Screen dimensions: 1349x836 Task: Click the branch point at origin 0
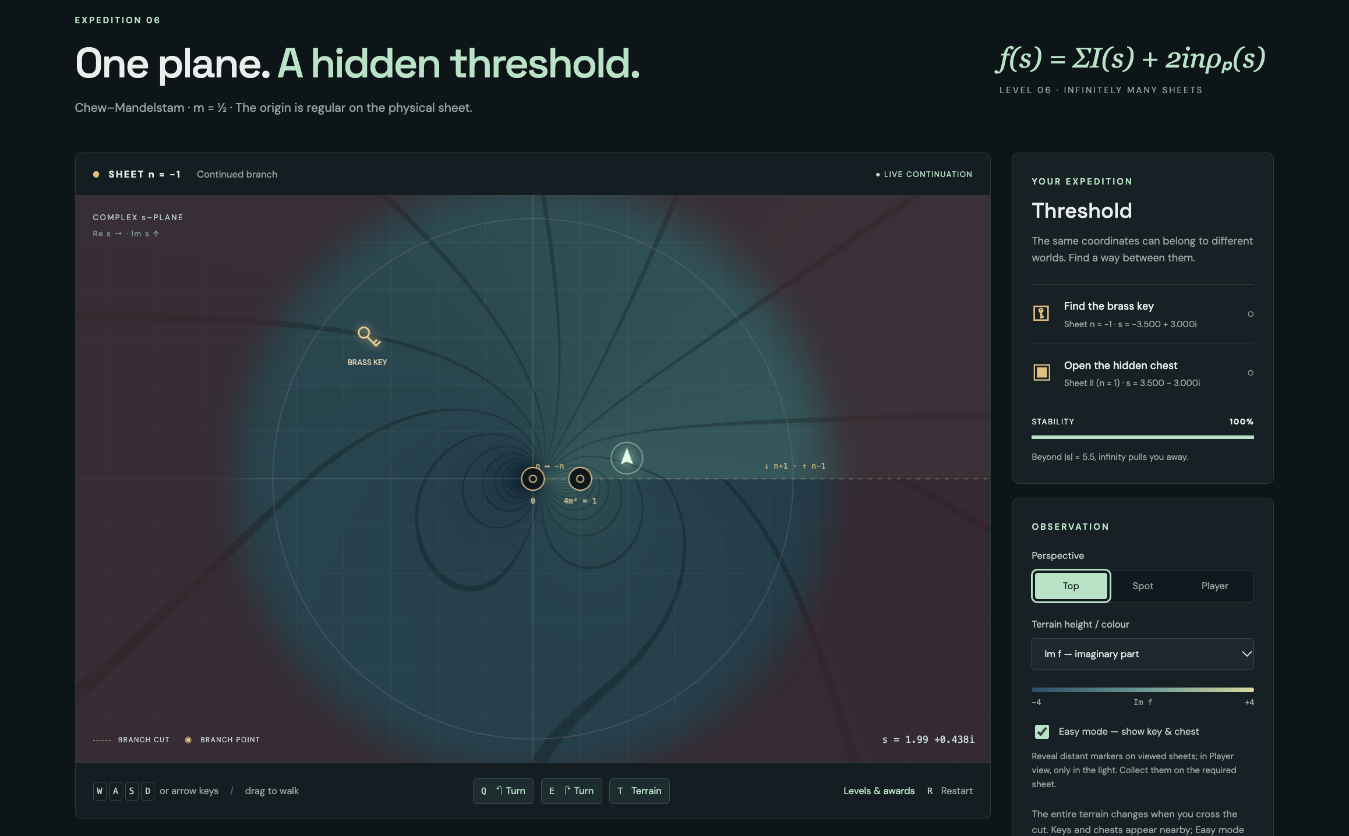pos(532,479)
